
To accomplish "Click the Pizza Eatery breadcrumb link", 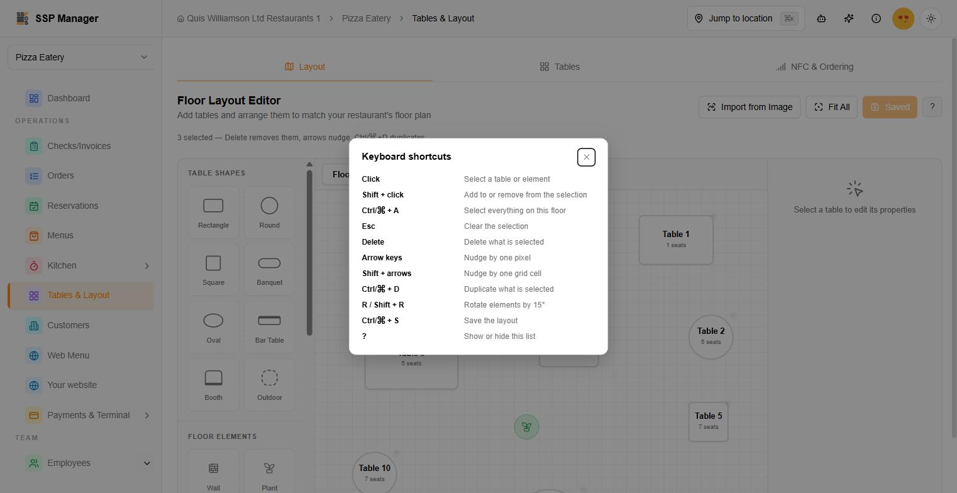I will click(x=366, y=18).
